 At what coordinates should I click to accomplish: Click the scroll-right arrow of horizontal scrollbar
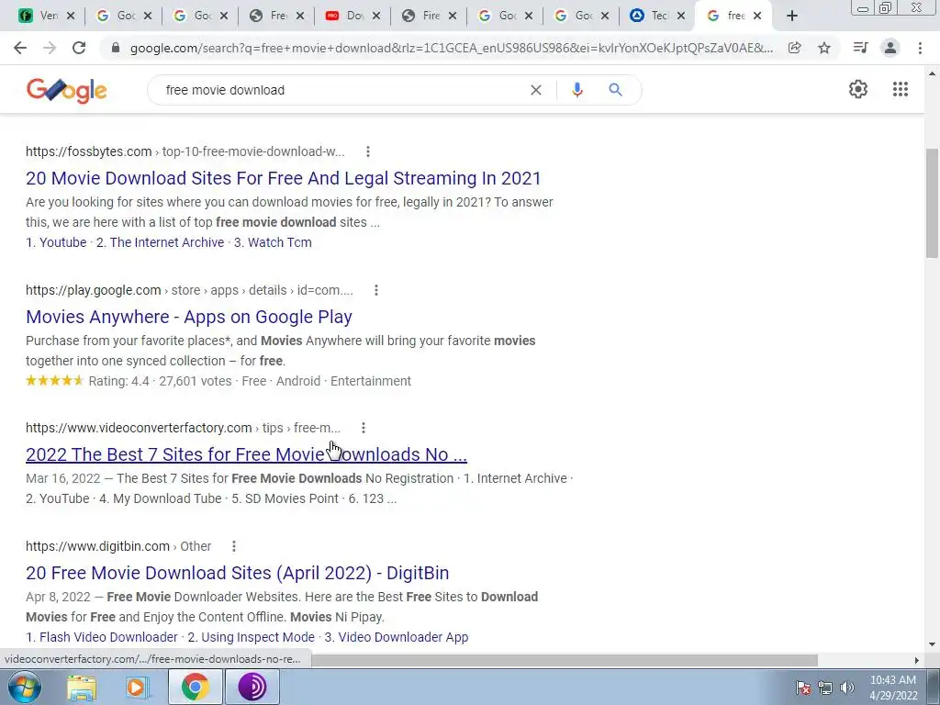click(916, 660)
